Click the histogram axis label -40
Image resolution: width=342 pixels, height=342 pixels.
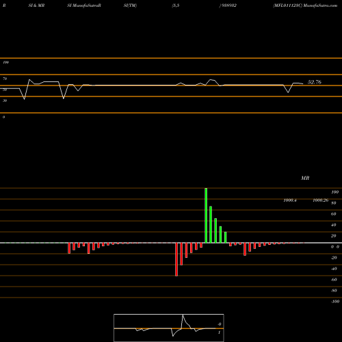(334, 269)
